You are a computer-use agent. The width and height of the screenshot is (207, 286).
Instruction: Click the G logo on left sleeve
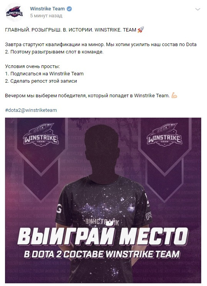(x=59, y=208)
